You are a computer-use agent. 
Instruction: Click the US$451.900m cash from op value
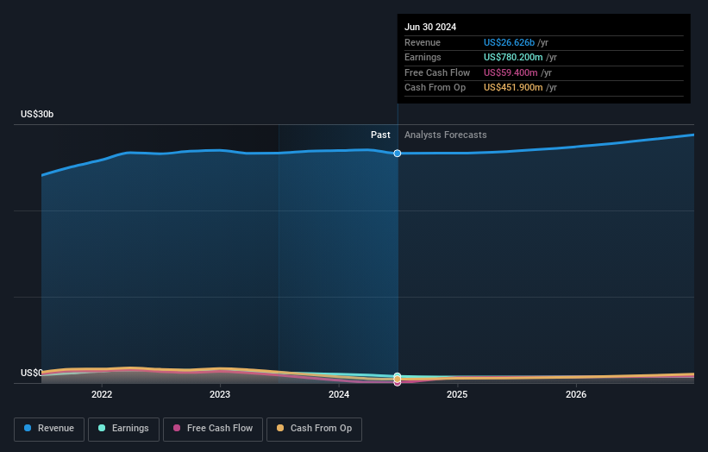(x=513, y=88)
